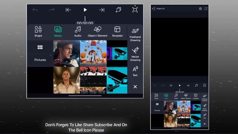Choose Vector Drawing in phone view
Viewport: 238px width, 134px height.
click(205, 108)
